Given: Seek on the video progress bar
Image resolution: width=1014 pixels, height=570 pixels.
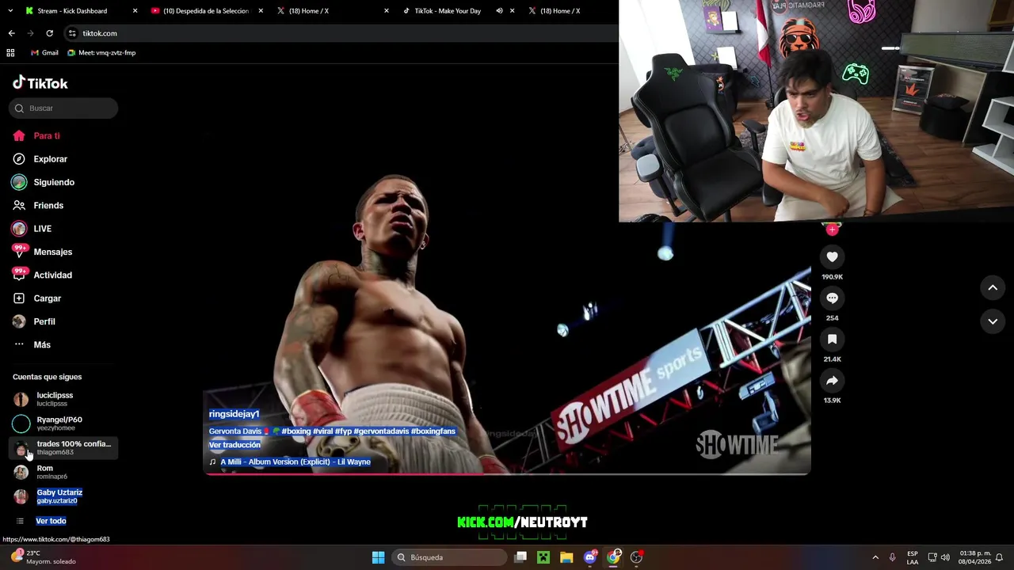Looking at the screenshot, I should pyautogui.click(x=507, y=474).
